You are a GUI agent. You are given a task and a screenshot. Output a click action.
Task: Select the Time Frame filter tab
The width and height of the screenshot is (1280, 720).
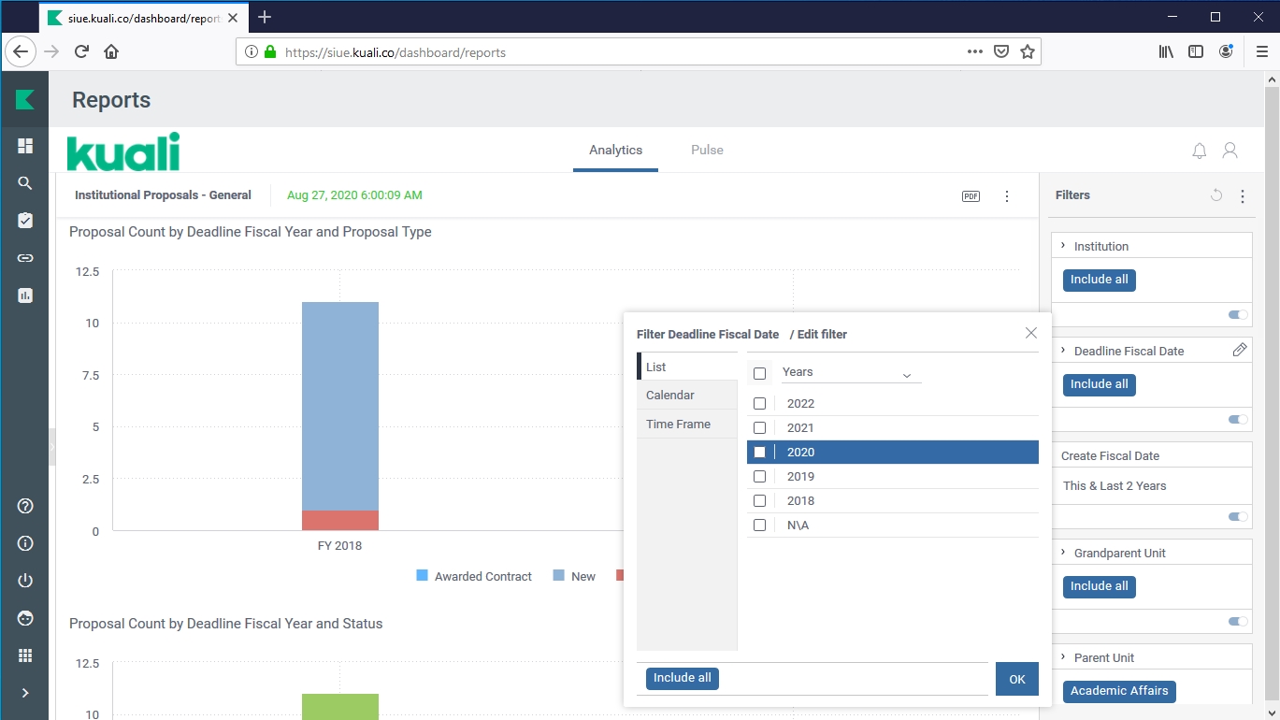point(678,425)
